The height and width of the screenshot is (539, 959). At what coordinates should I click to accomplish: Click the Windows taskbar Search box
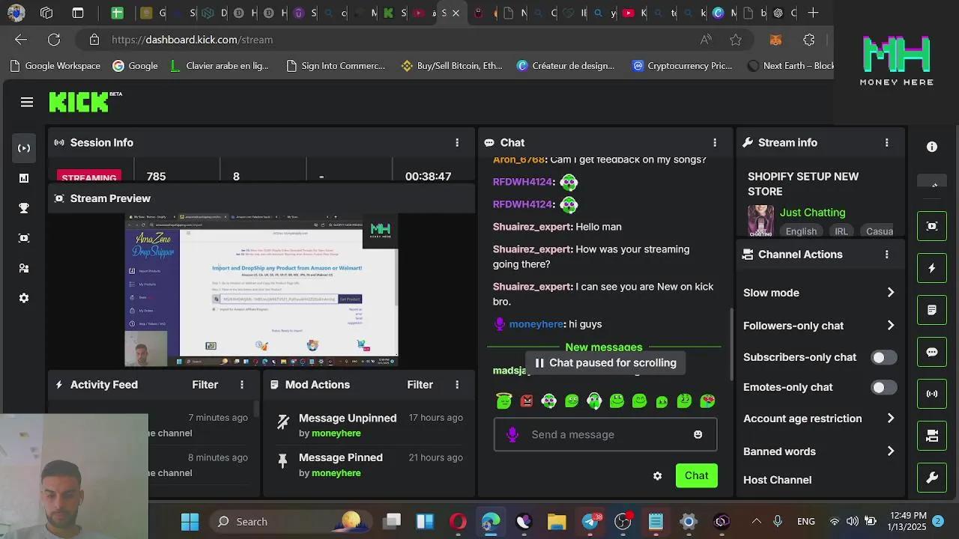290,522
